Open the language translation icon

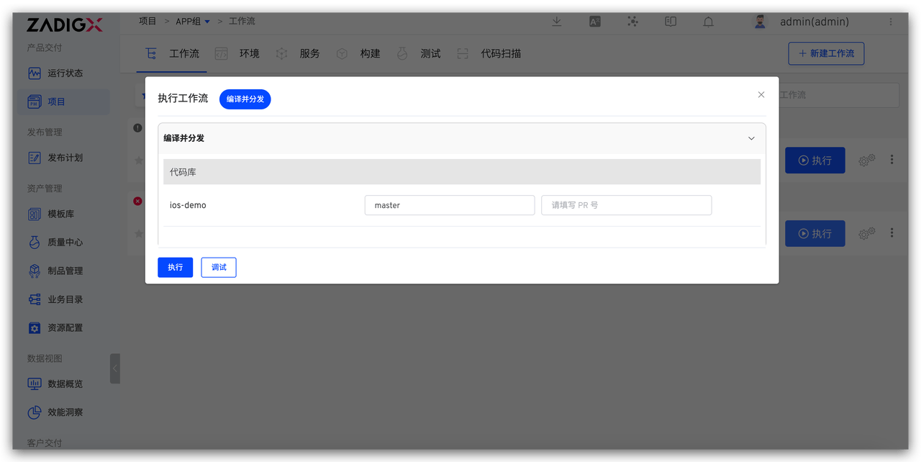point(594,22)
